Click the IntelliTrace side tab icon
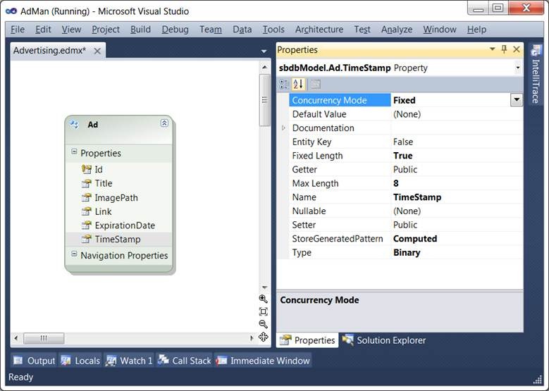 coord(536,51)
